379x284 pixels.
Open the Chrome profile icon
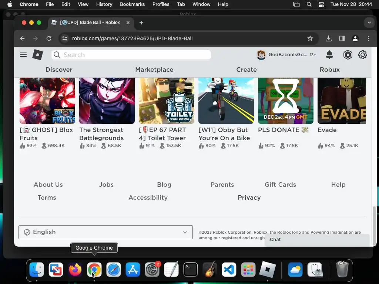(355, 38)
